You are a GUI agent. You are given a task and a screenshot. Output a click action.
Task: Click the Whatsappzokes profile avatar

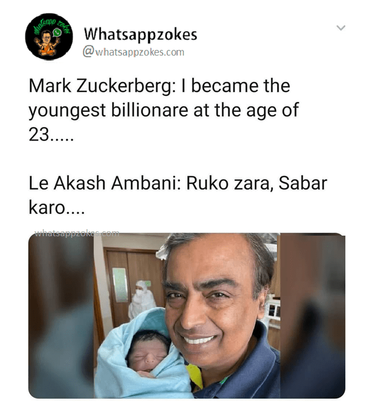[49, 36]
